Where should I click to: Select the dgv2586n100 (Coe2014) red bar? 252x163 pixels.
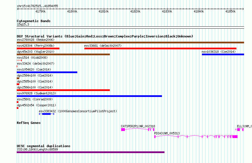tap(63, 90)
